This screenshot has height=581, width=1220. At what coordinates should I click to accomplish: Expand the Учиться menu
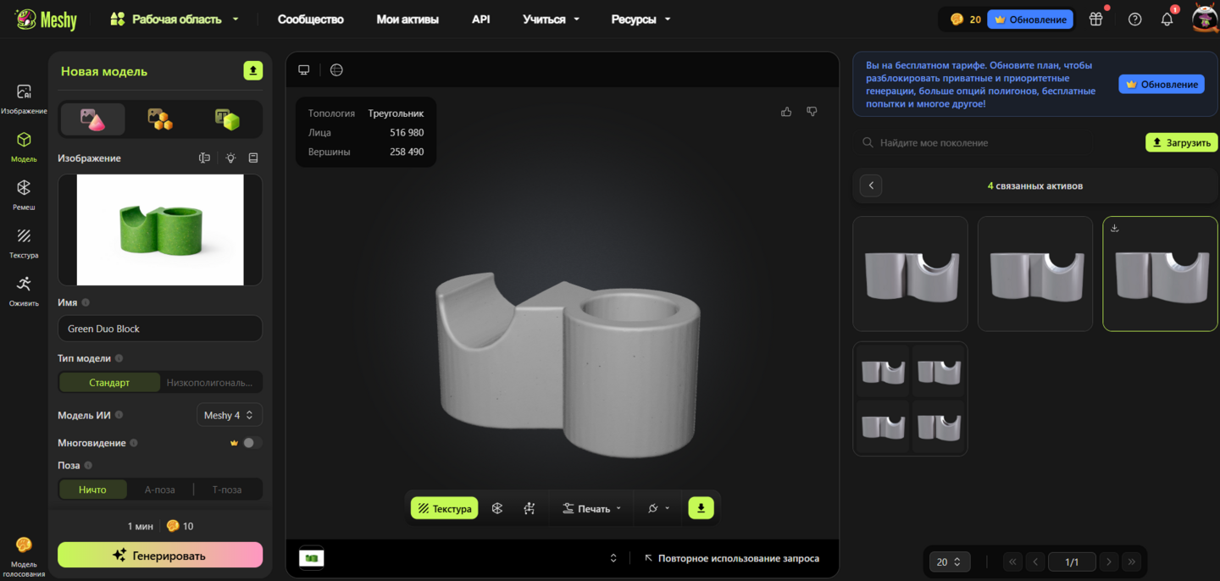[x=552, y=19]
